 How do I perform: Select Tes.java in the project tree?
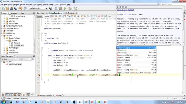pyautogui.click(x=17, y=43)
